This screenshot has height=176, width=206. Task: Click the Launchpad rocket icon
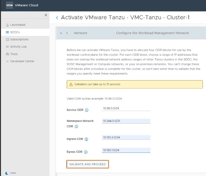(x=7, y=25)
